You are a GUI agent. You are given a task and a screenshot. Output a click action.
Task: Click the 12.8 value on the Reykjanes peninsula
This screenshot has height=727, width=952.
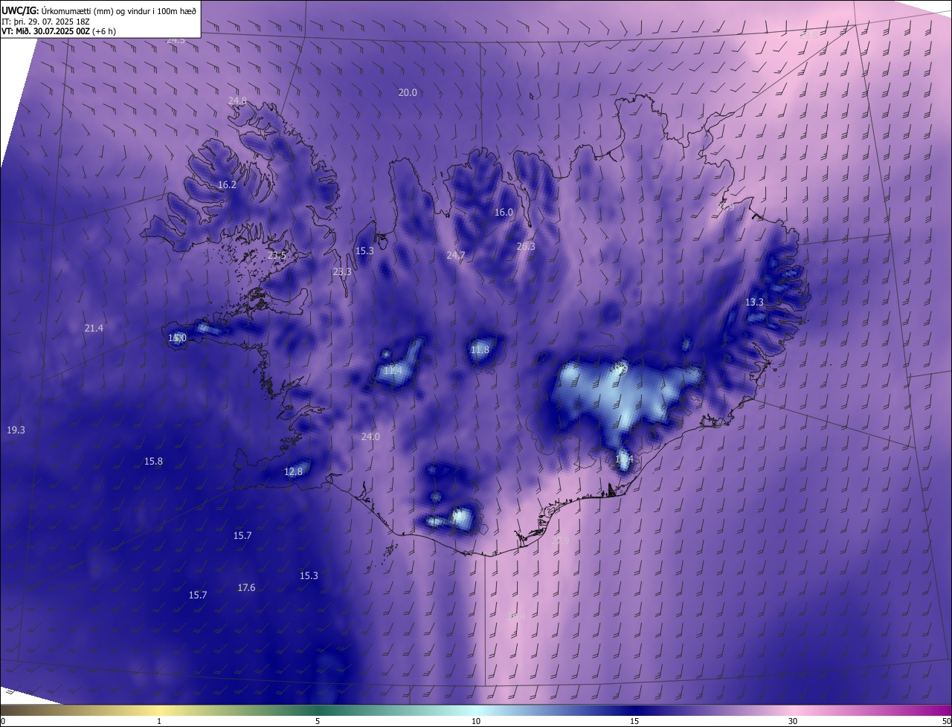pos(294,472)
